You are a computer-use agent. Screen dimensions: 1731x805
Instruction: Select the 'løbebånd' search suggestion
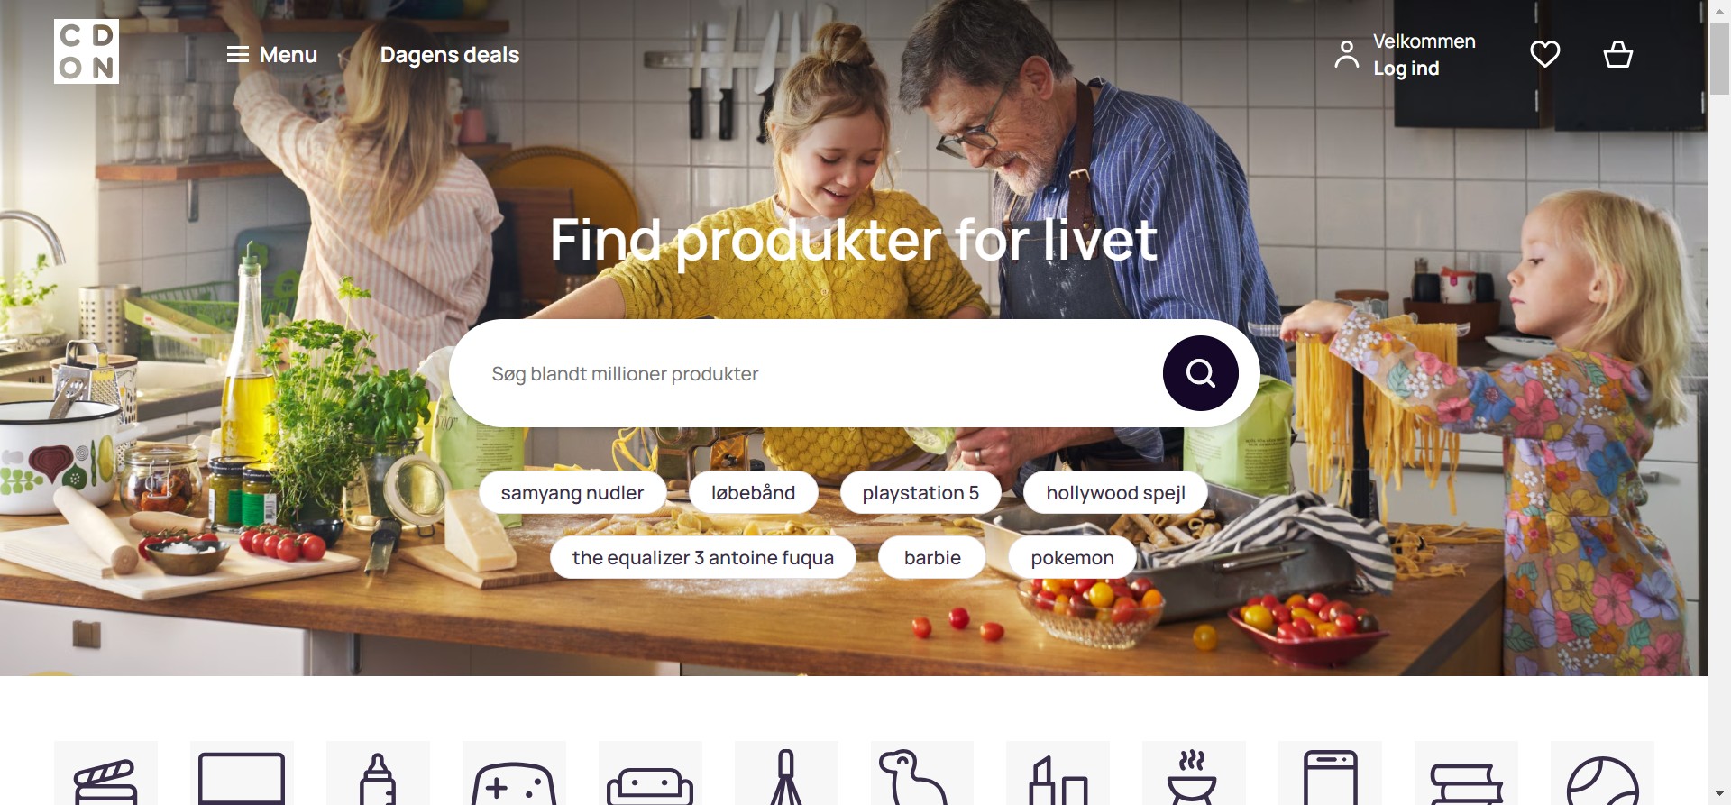pyautogui.click(x=754, y=493)
